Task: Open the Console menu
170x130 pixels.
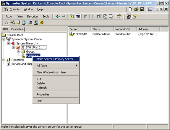Action: 14,9
